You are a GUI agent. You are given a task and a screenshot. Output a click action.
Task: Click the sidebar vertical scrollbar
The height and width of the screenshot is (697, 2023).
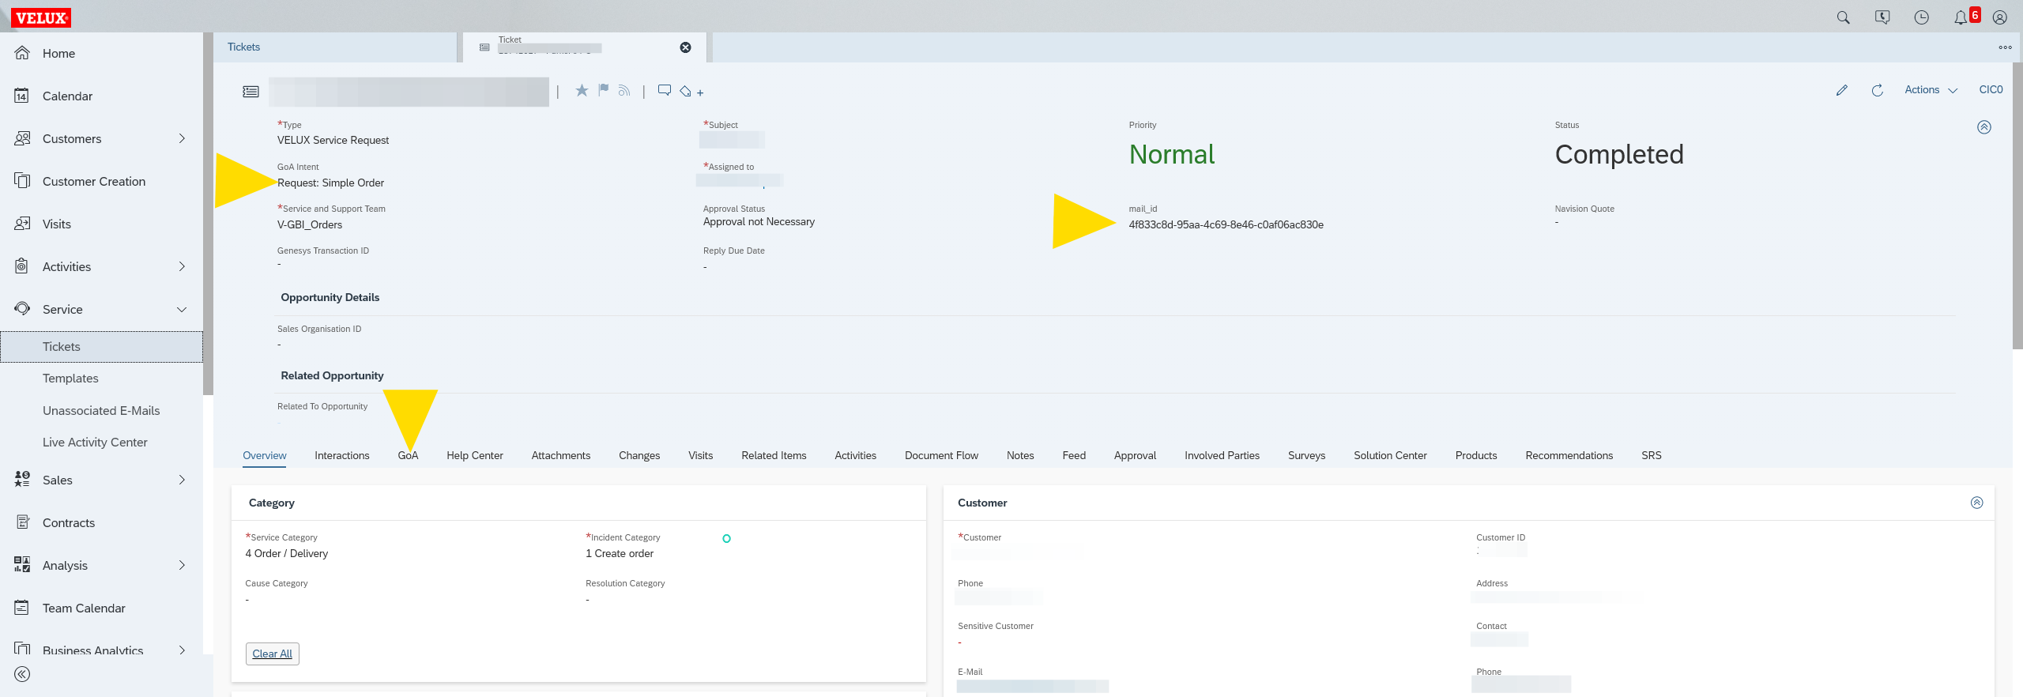coord(208,213)
